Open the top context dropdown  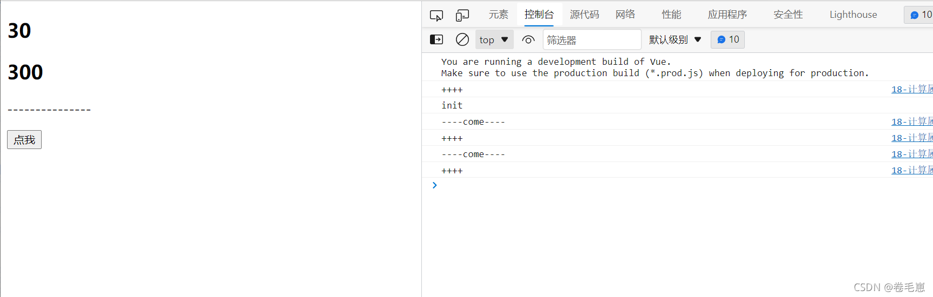pos(494,39)
